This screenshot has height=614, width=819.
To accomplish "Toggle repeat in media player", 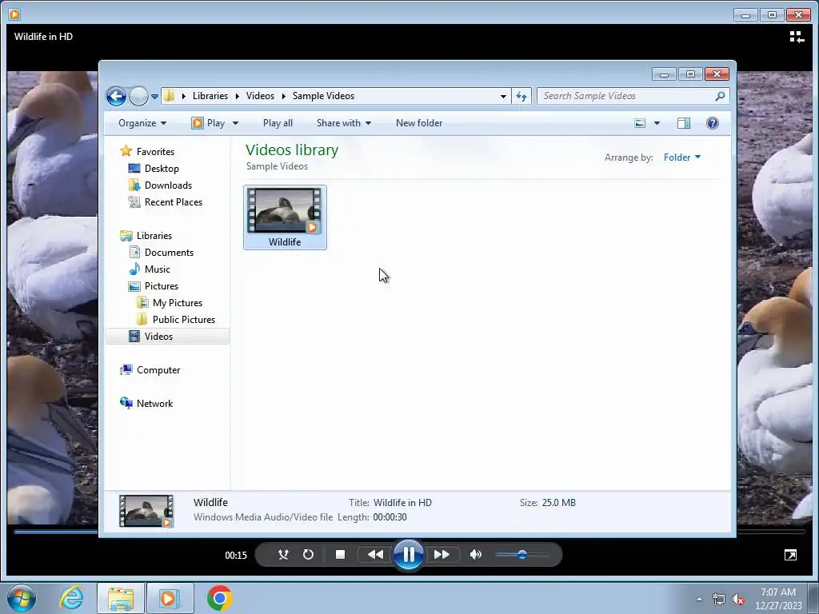I will coord(308,555).
